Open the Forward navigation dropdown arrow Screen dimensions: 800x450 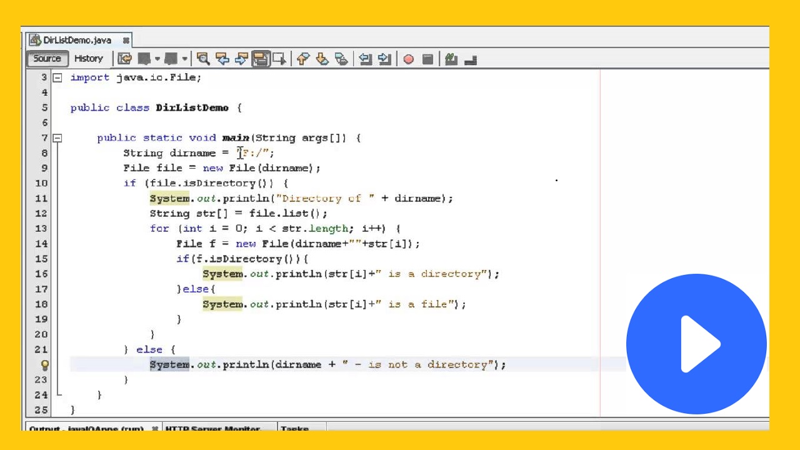[x=184, y=58]
